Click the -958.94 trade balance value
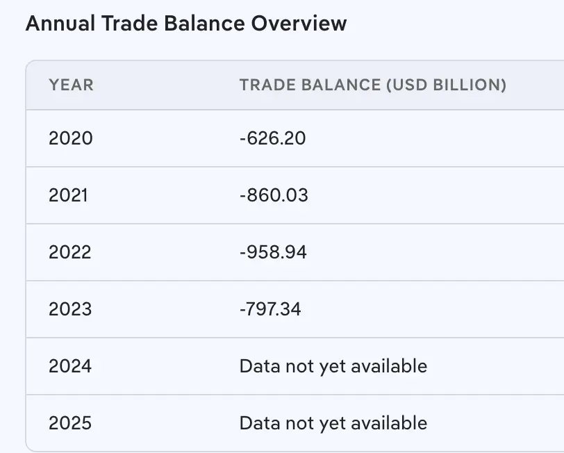Image resolution: width=564 pixels, height=453 pixels. click(273, 252)
